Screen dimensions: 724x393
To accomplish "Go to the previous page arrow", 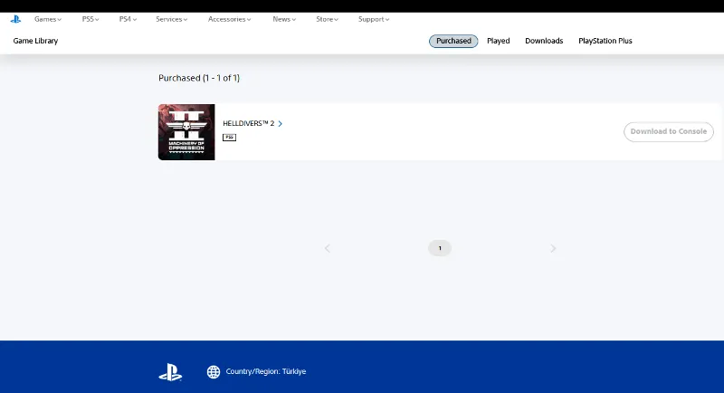I will point(328,248).
